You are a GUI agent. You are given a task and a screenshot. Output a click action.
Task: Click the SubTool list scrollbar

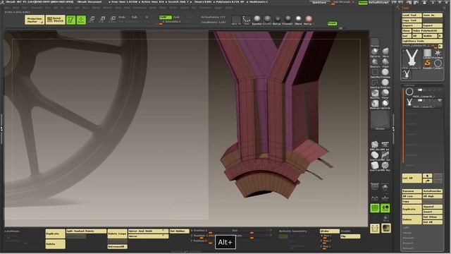point(403,126)
